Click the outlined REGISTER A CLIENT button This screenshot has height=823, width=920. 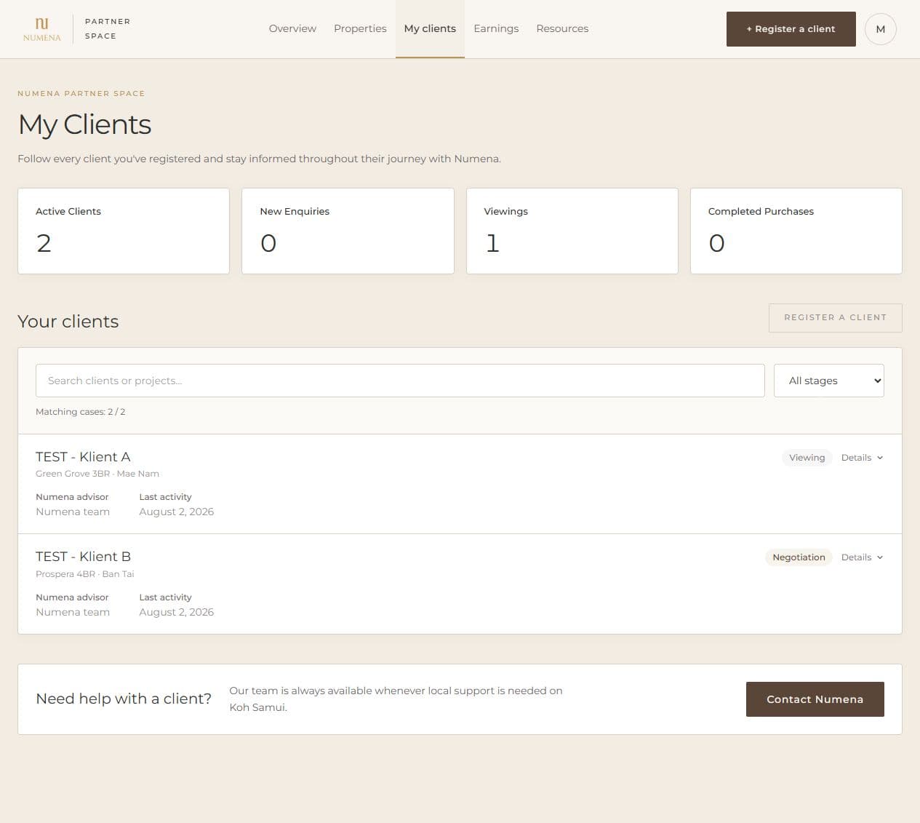coord(835,318)
